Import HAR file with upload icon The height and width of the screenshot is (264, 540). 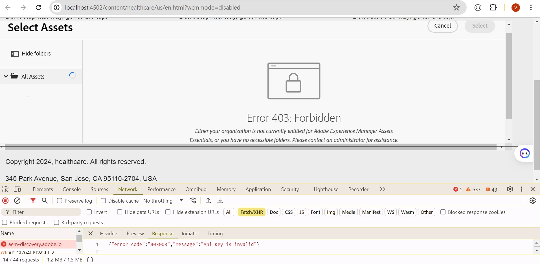(208, 201)
